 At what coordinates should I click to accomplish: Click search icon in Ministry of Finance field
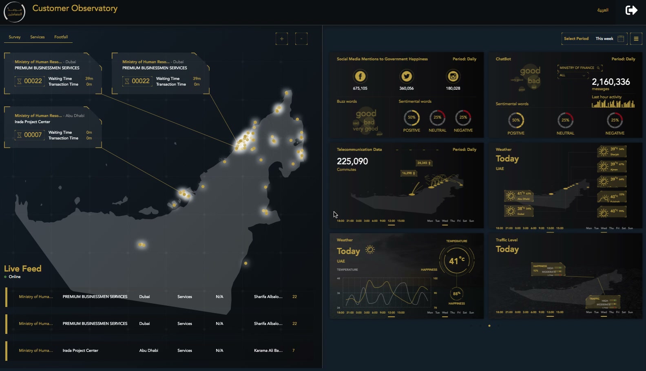tap(598, 68)
